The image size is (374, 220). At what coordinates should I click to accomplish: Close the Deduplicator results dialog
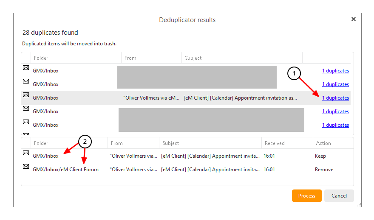point(354,19)
